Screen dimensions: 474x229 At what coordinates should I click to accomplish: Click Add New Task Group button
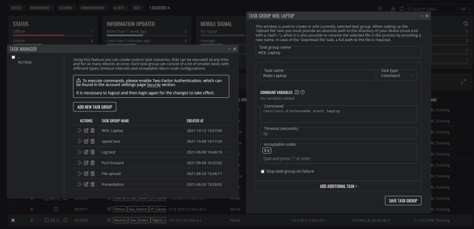tap(95, 107)
